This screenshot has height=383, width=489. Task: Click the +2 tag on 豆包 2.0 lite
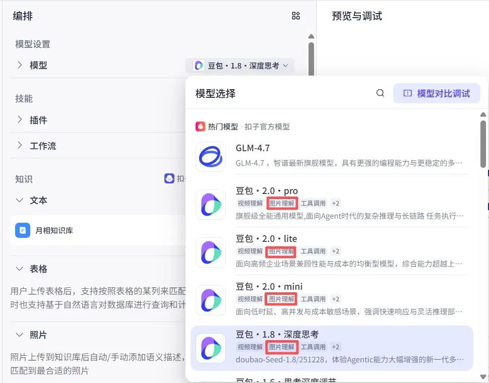(336, 251)
